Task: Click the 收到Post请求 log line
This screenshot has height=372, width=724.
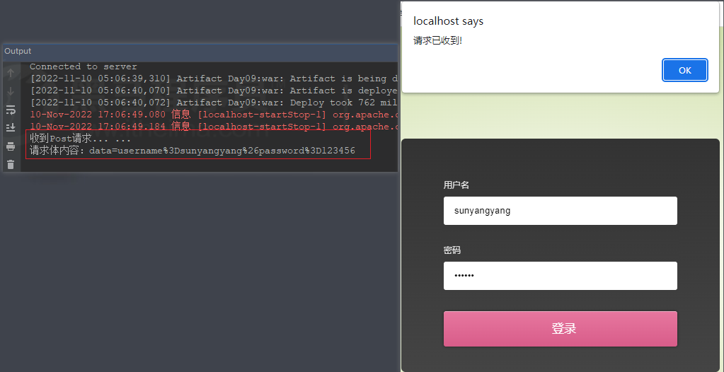Action: click(80, 139)
